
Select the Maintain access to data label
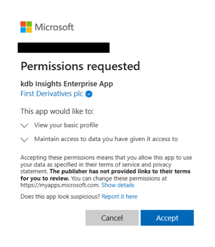click(106, 139)
